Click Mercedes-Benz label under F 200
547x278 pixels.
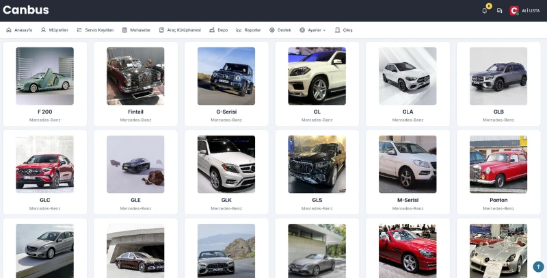(x=44, y=120)
